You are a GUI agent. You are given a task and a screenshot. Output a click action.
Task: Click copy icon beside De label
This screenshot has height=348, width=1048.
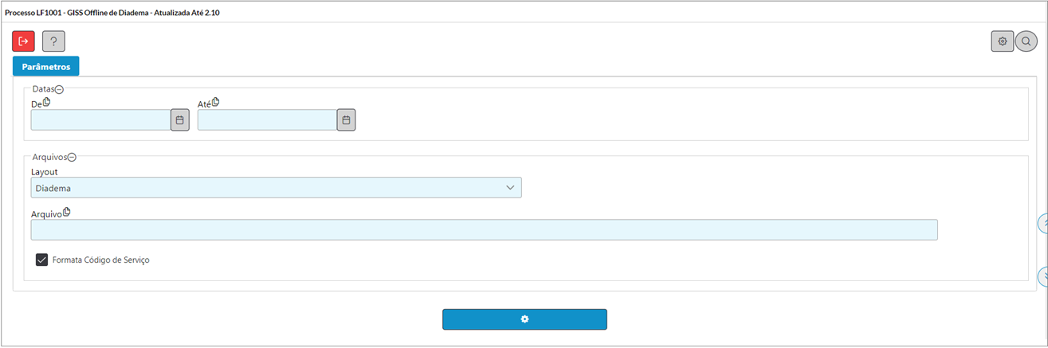(x=46, y=102)
